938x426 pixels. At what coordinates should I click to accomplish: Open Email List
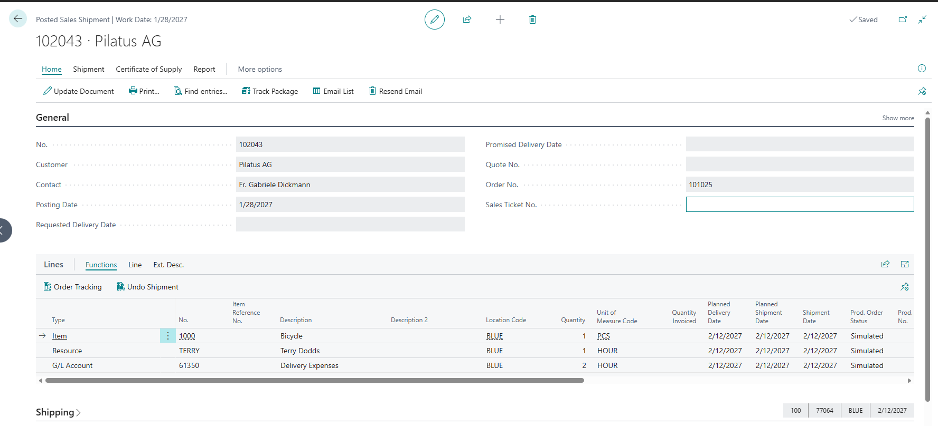click(333, 91)
